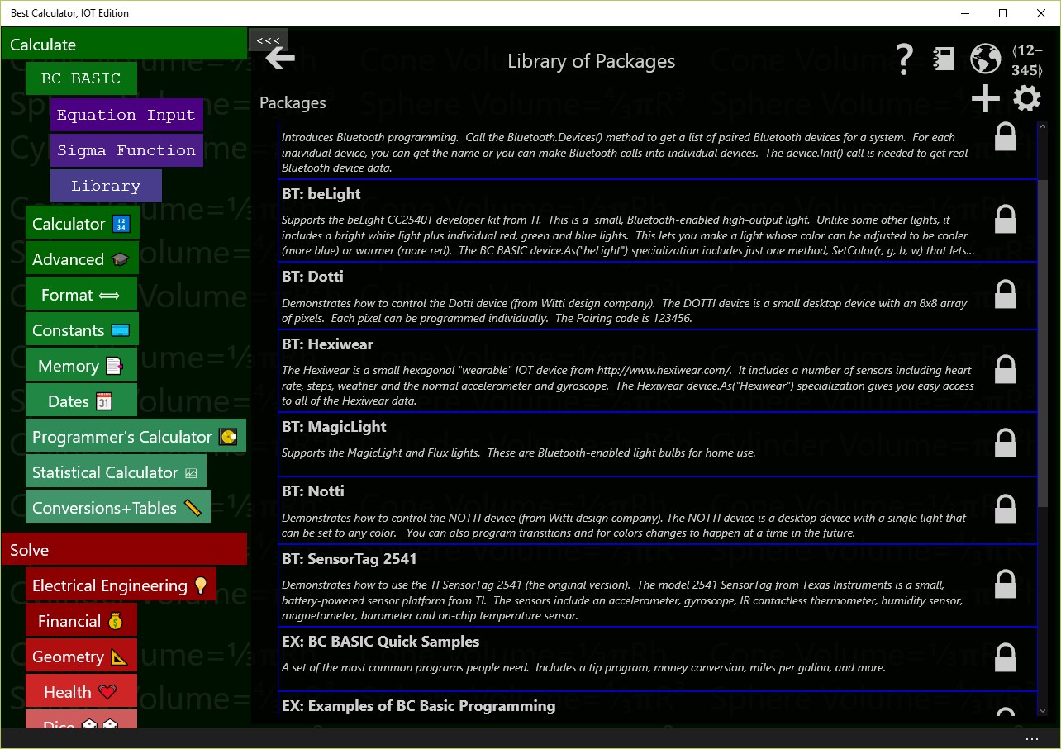Click scrollbar up arrow in package list
This screenshot has height=749, width=1061.
1043,127
